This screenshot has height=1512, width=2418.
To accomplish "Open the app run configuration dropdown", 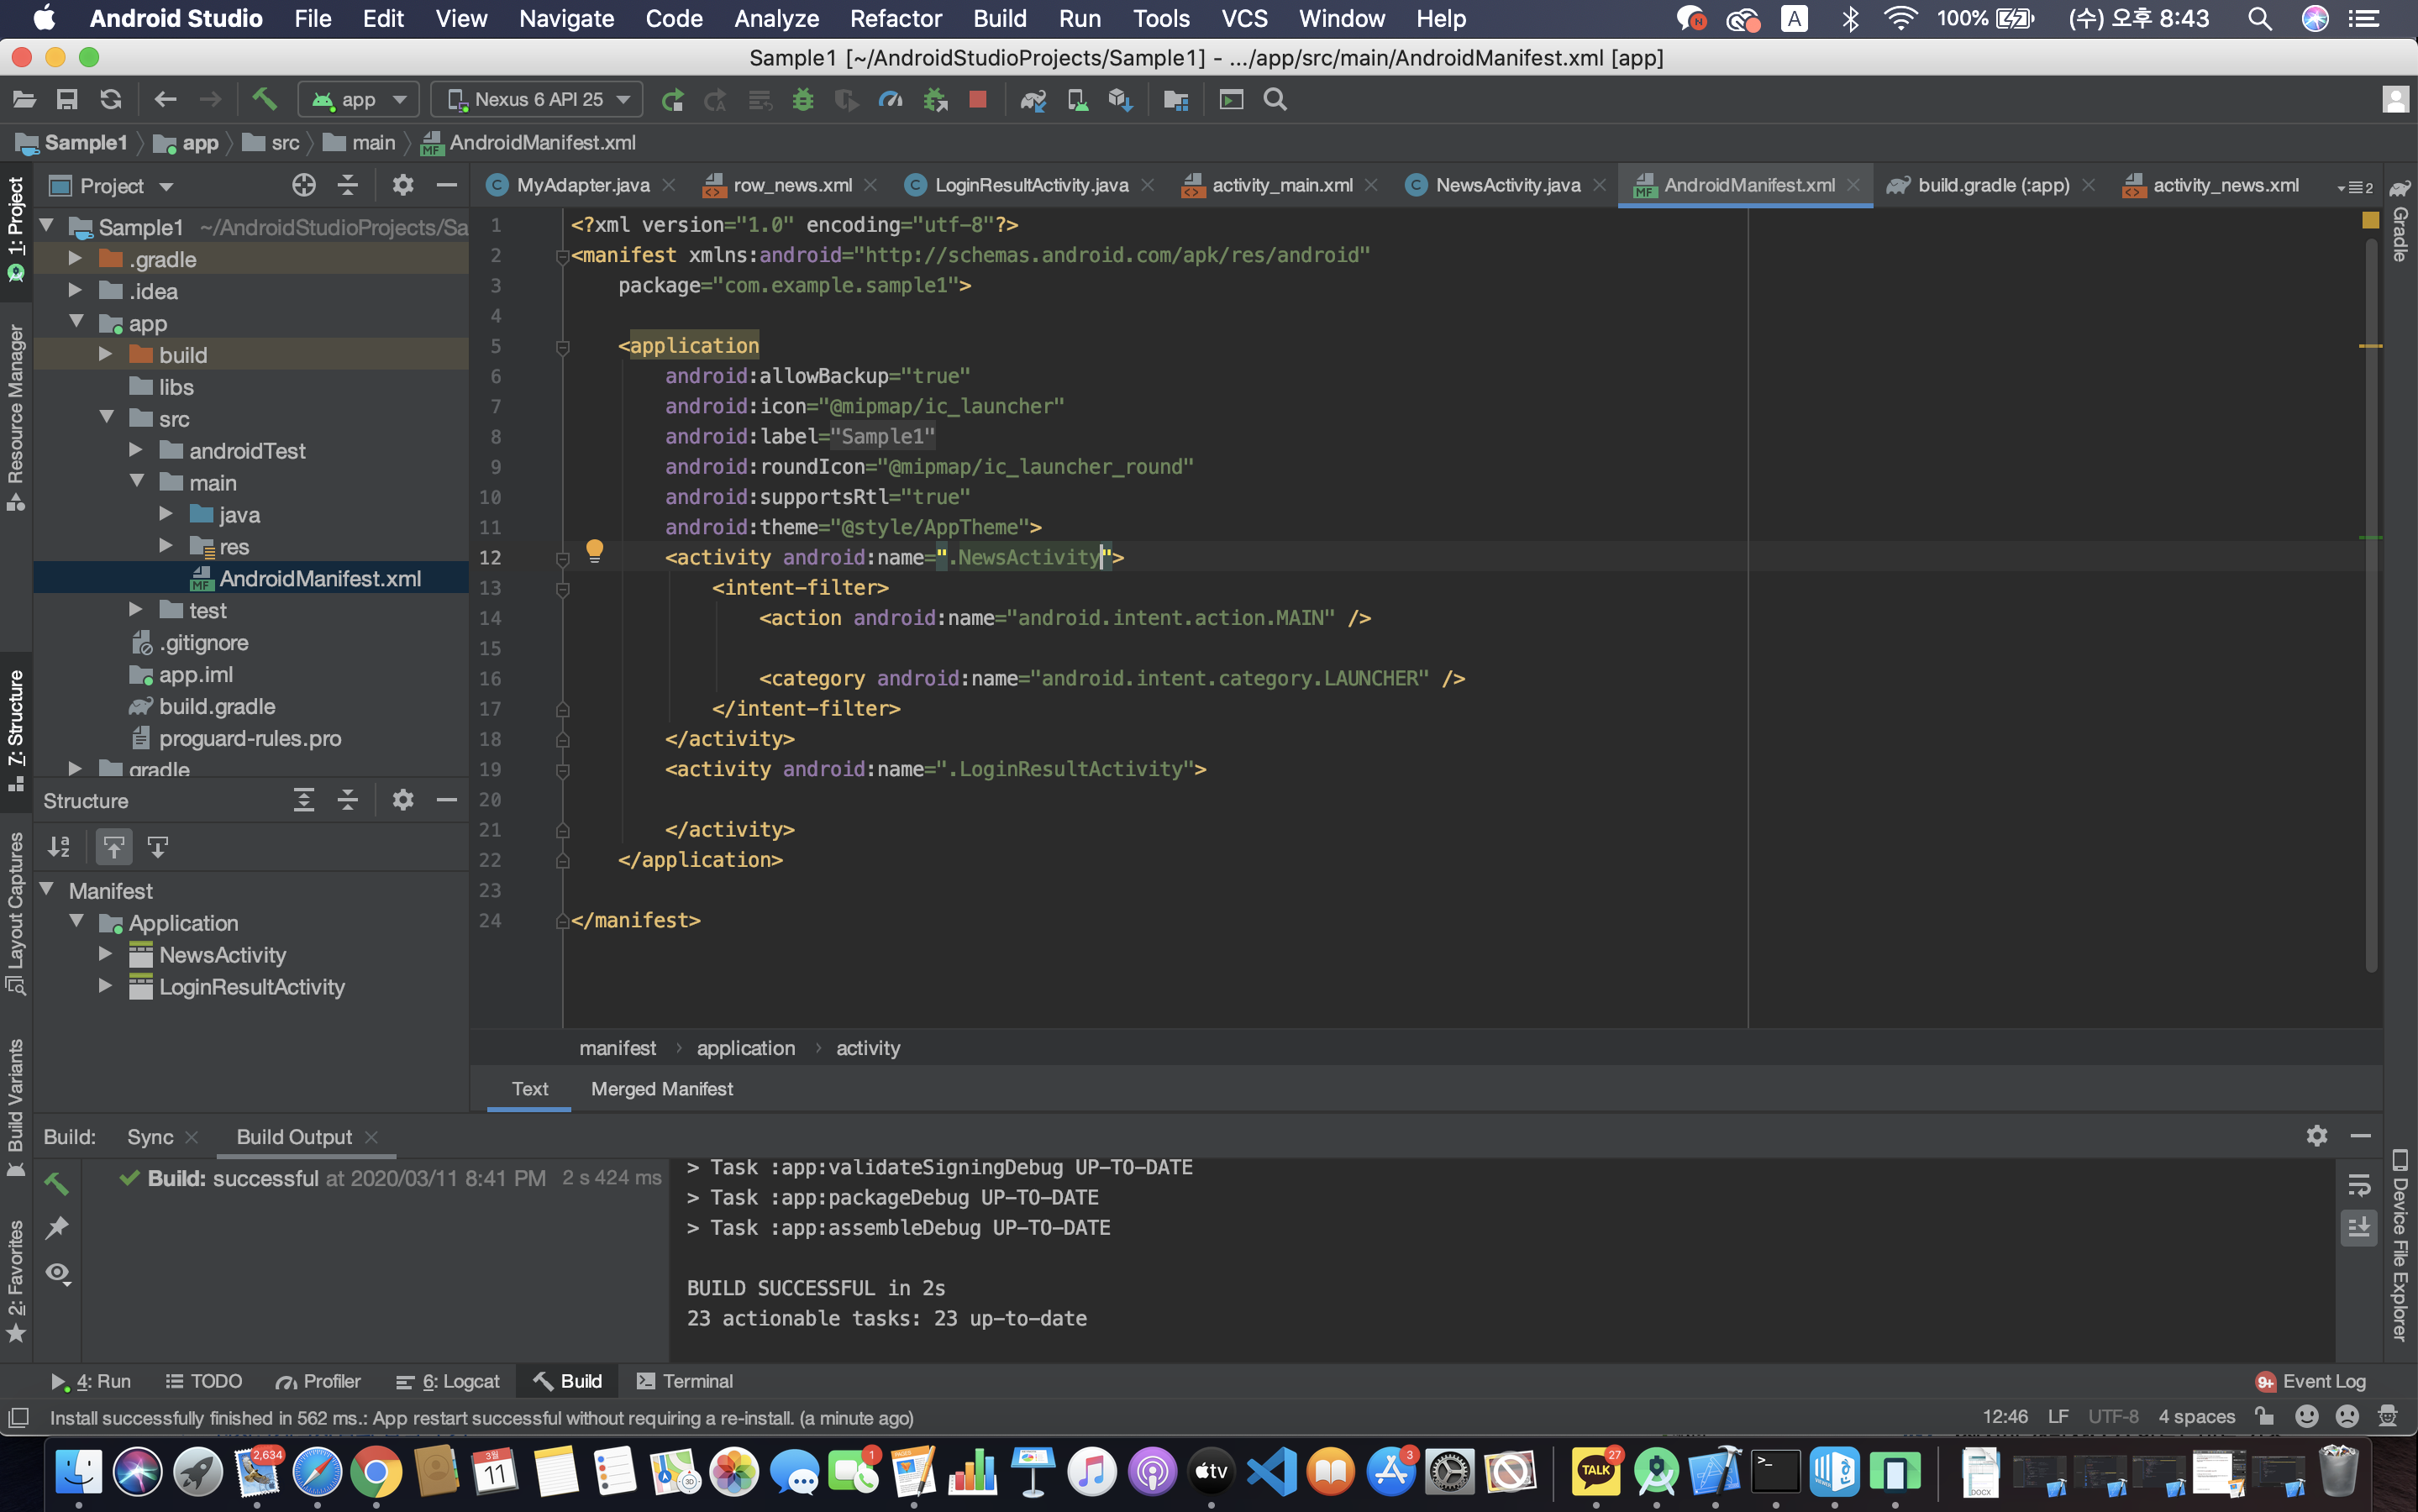I will (359, 99).
